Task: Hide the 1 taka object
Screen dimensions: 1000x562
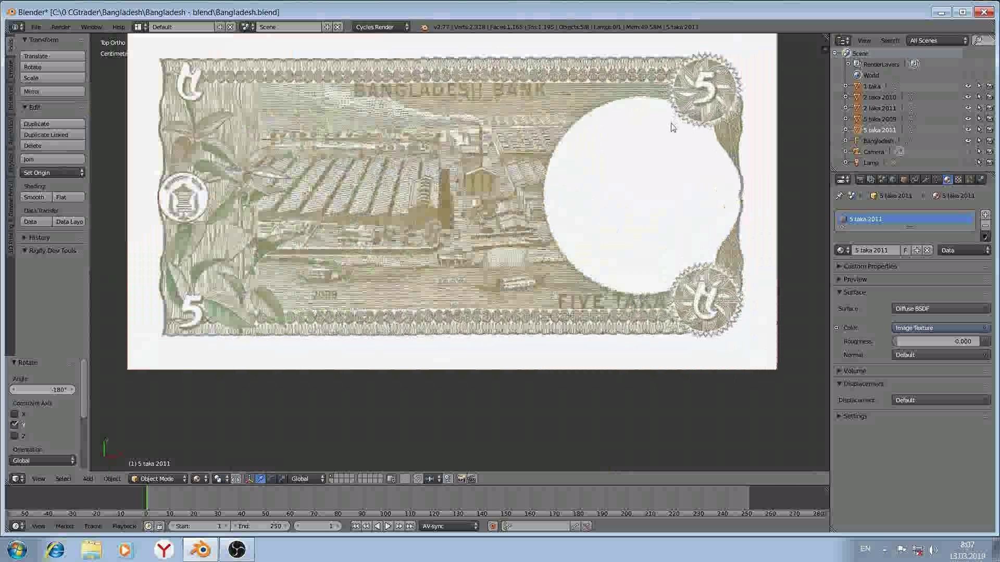Action: pyautogui.click(x=968, y=86)
